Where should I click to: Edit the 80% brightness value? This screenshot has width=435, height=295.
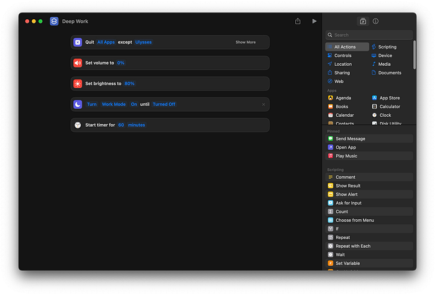(129, 83)
